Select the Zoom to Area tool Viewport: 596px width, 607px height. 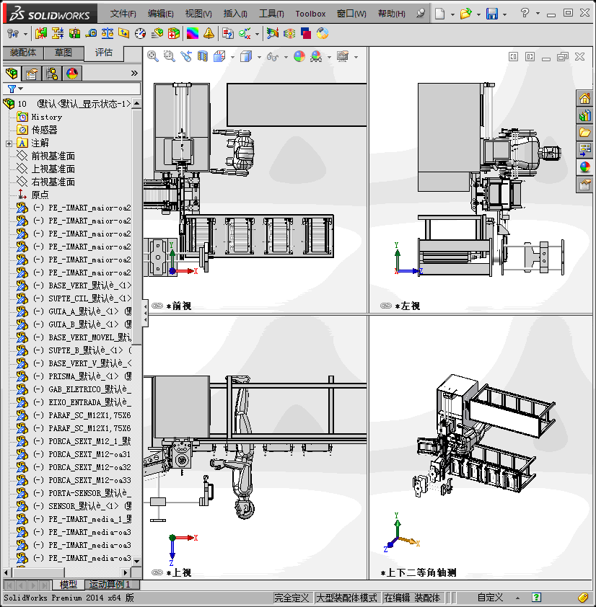coord(170,56)
